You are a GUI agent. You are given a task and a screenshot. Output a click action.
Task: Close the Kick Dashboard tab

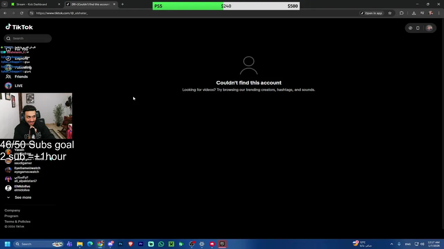pyautogui.click(x=59, y=4)
